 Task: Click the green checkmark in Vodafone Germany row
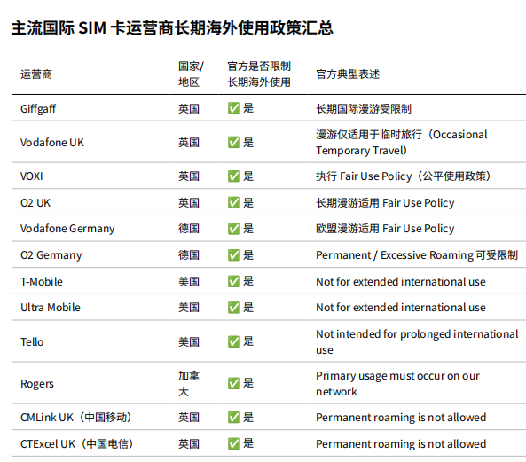(234, 229)
